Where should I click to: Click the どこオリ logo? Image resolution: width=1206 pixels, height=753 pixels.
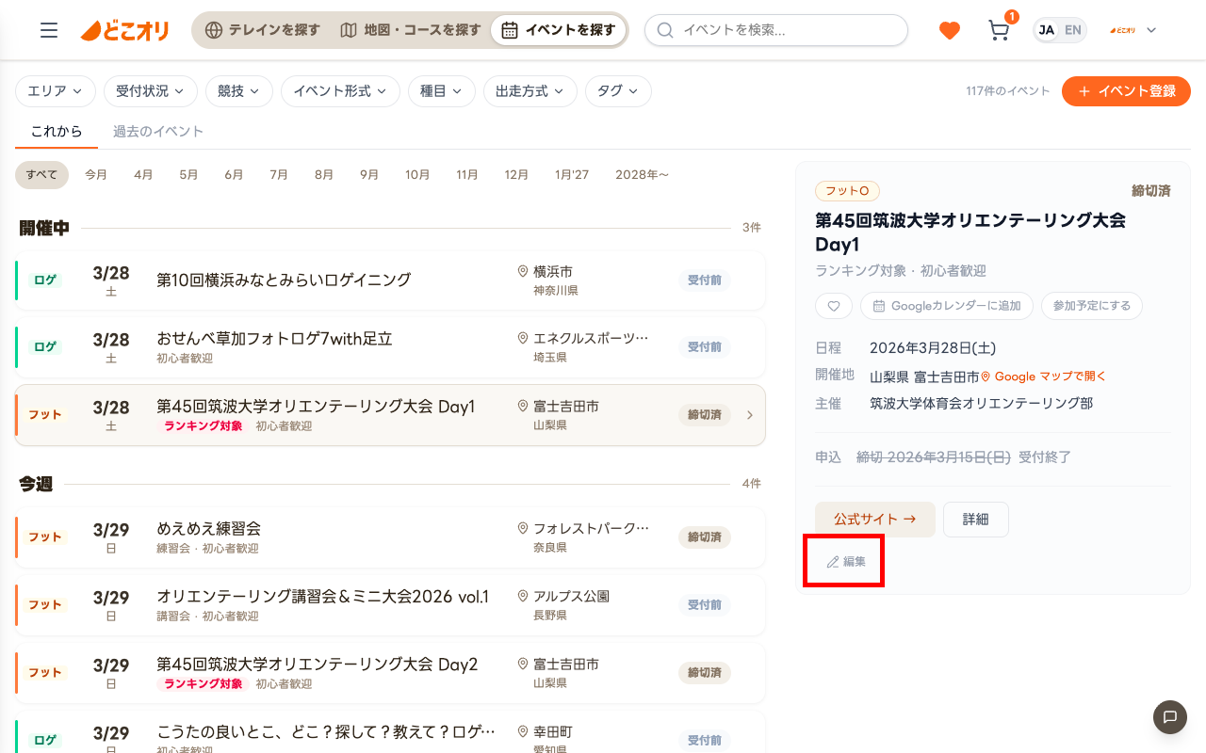point(125,30)
